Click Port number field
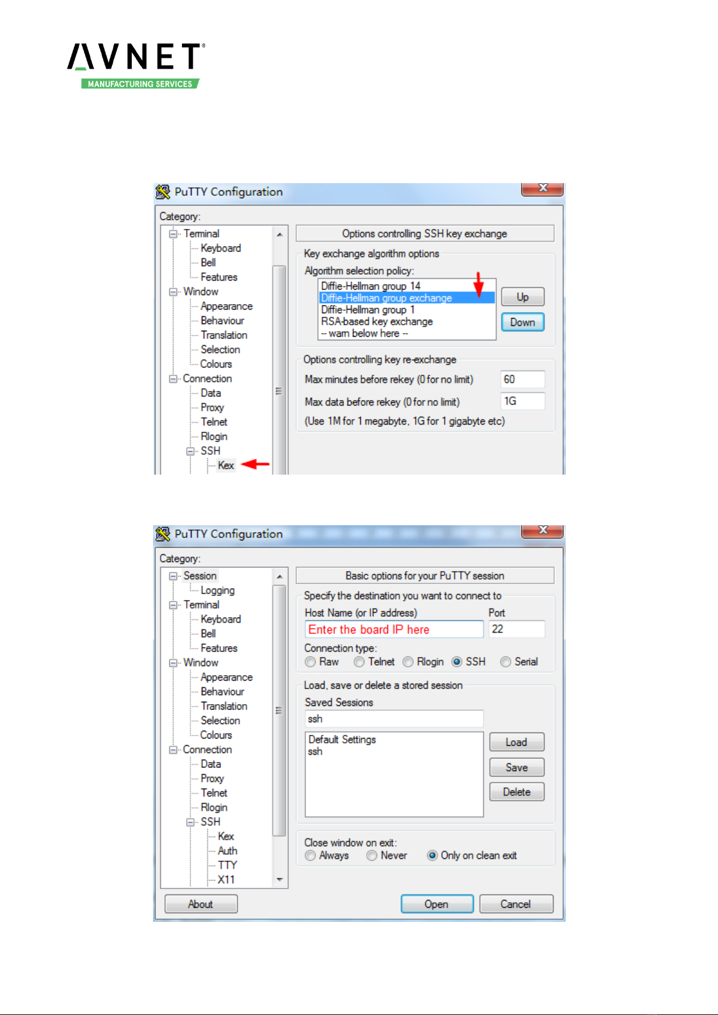Screen dimensions: 718x1015 click(517, 629)
